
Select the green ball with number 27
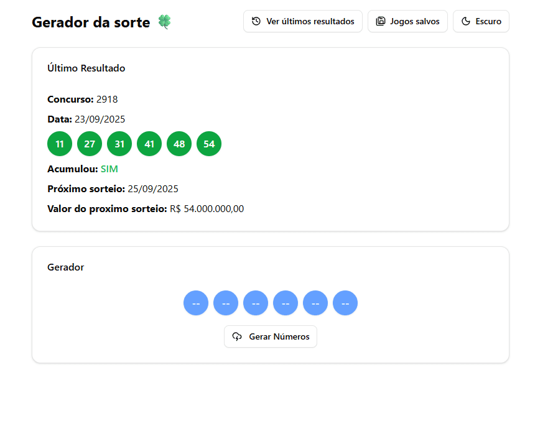click(90, 144)
